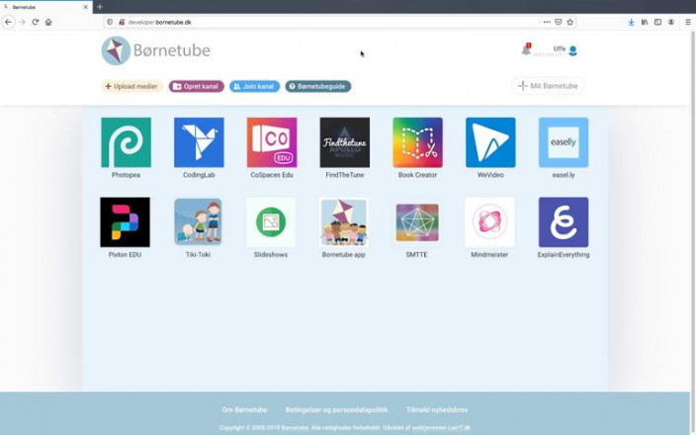The height and width of the screenshot is (435, 696).
Task: Bookmark this page with the star icon
Action: point(569,22)
